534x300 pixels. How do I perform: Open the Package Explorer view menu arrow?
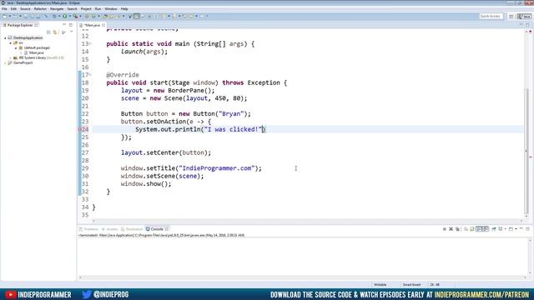click(72, 32)
